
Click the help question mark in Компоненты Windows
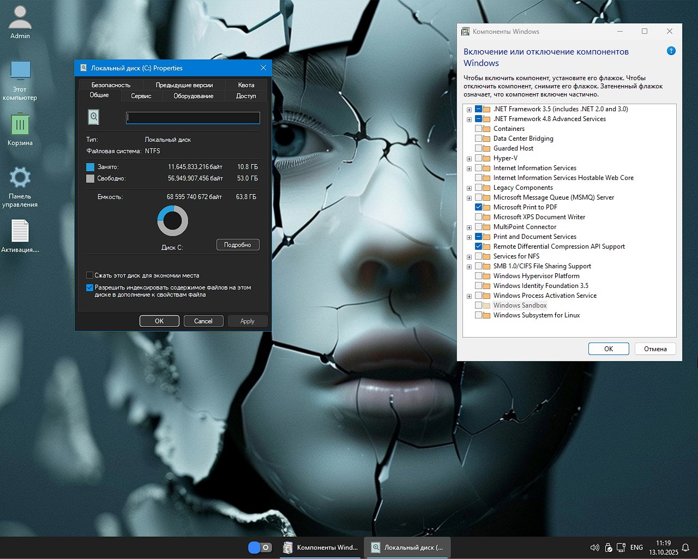[671, 51]
